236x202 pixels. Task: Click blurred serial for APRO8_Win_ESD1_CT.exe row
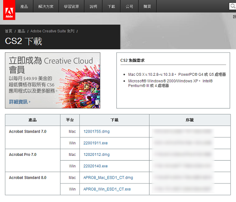183,189
